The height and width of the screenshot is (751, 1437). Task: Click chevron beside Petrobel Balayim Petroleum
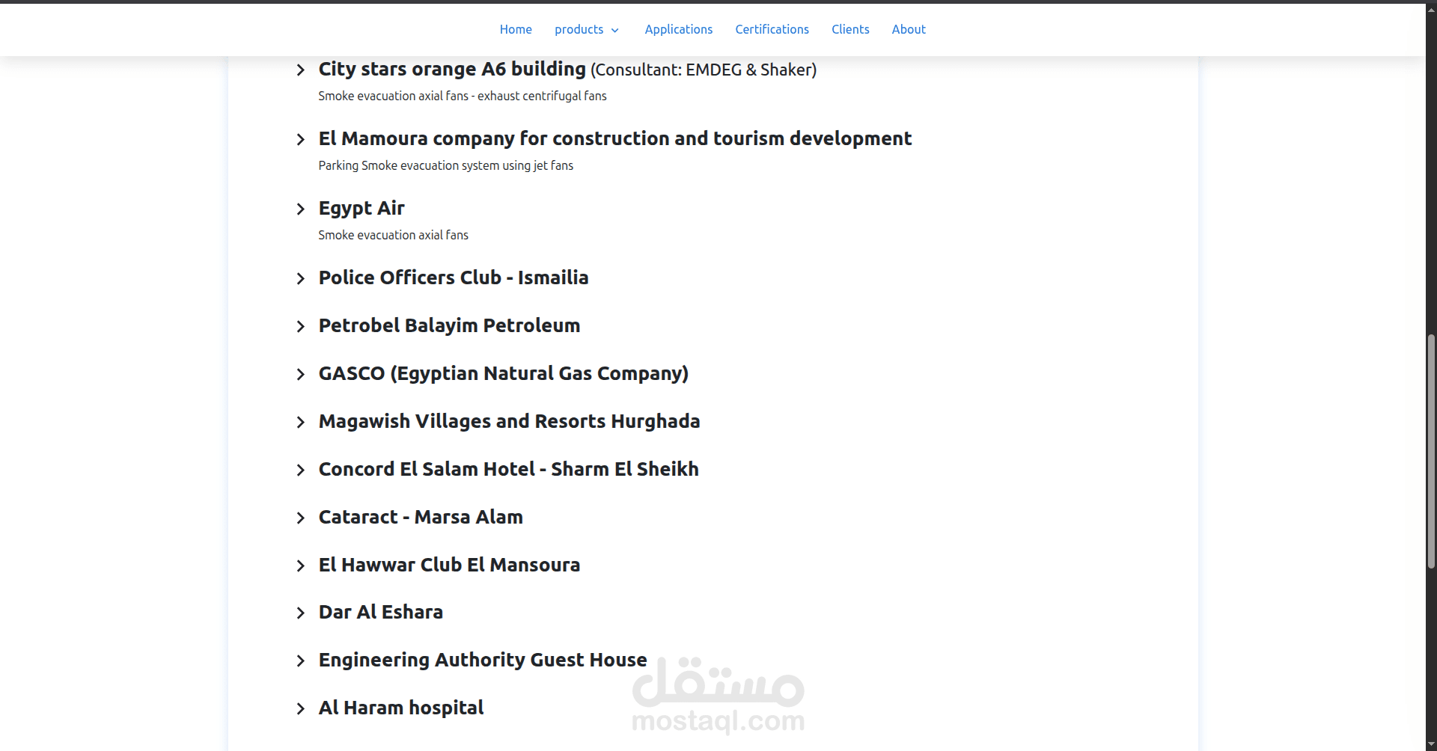click(300, 327)
